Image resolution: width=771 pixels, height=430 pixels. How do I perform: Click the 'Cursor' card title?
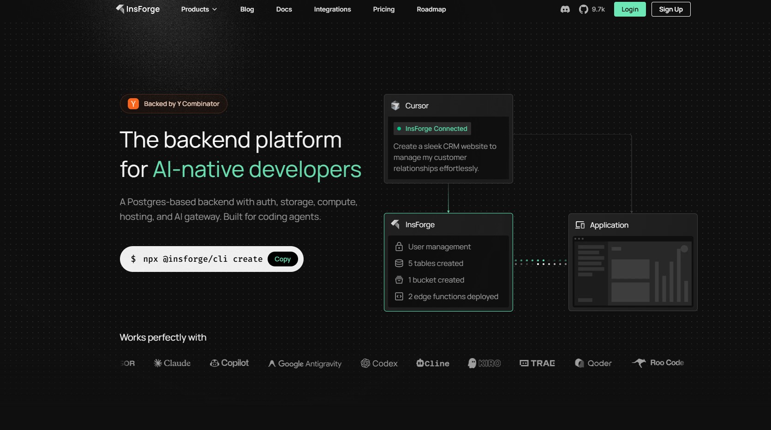(x=417, y=106)
